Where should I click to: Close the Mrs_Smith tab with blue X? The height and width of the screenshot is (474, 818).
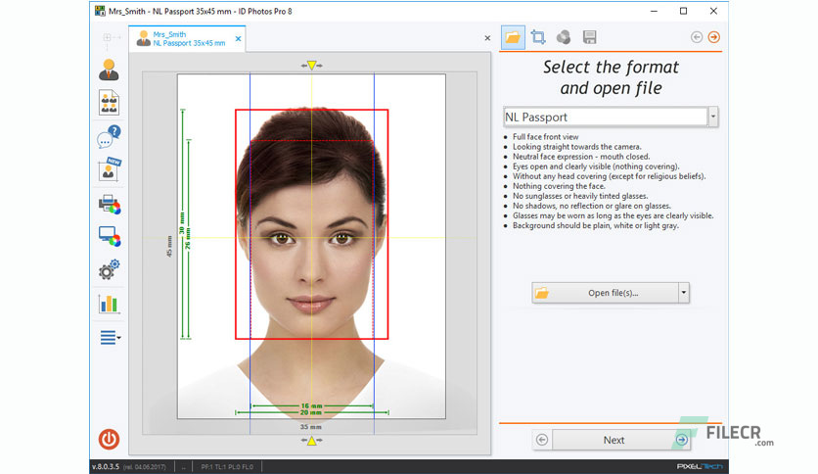[239, 38]
